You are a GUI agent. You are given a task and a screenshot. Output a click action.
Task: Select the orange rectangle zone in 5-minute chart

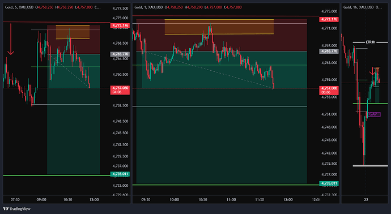pyautogui.click(x=73, y=32)
